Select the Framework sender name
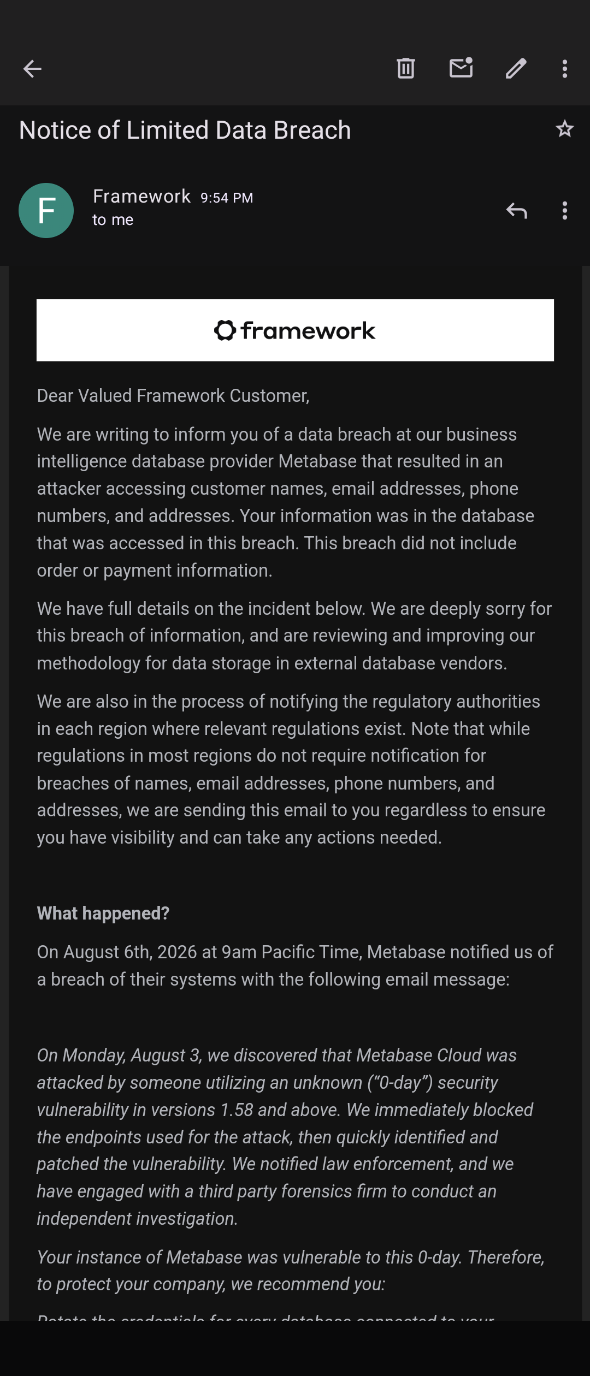 [141, 196]
